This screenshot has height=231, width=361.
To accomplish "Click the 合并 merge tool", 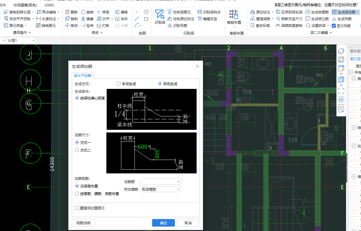I will click(x=121, y=19).
